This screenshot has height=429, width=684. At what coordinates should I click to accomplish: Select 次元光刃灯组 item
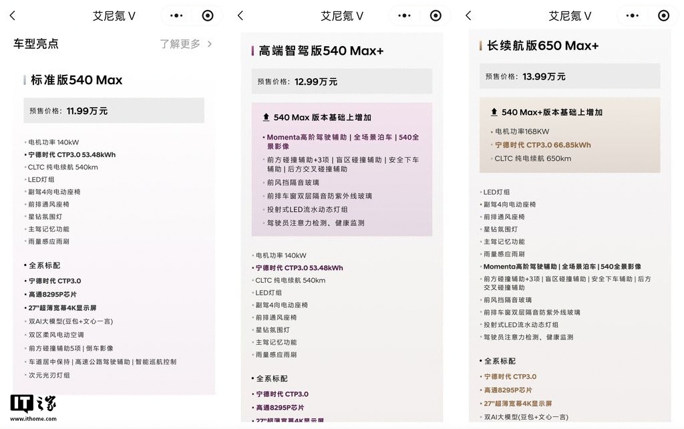49,376
